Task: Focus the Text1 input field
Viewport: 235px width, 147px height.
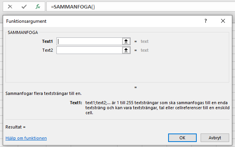Action: pos(89,41)
